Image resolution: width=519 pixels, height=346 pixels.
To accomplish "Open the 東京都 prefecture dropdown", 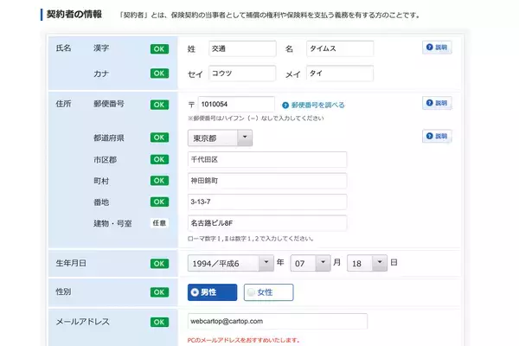I will coord(220,138).
